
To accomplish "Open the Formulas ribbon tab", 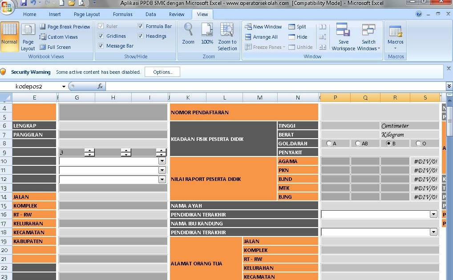I will [x=122, y=14].
